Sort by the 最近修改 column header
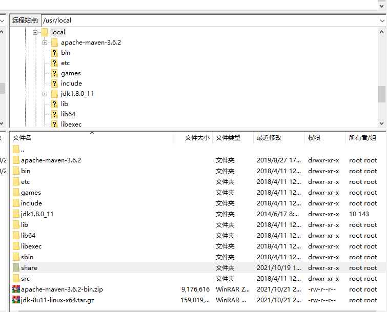The image size is (387, 312). click(269, 138)
